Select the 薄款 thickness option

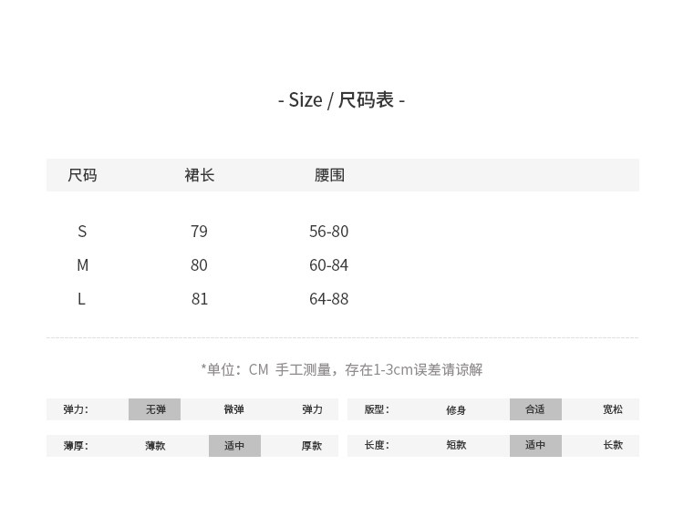(155, 446)
